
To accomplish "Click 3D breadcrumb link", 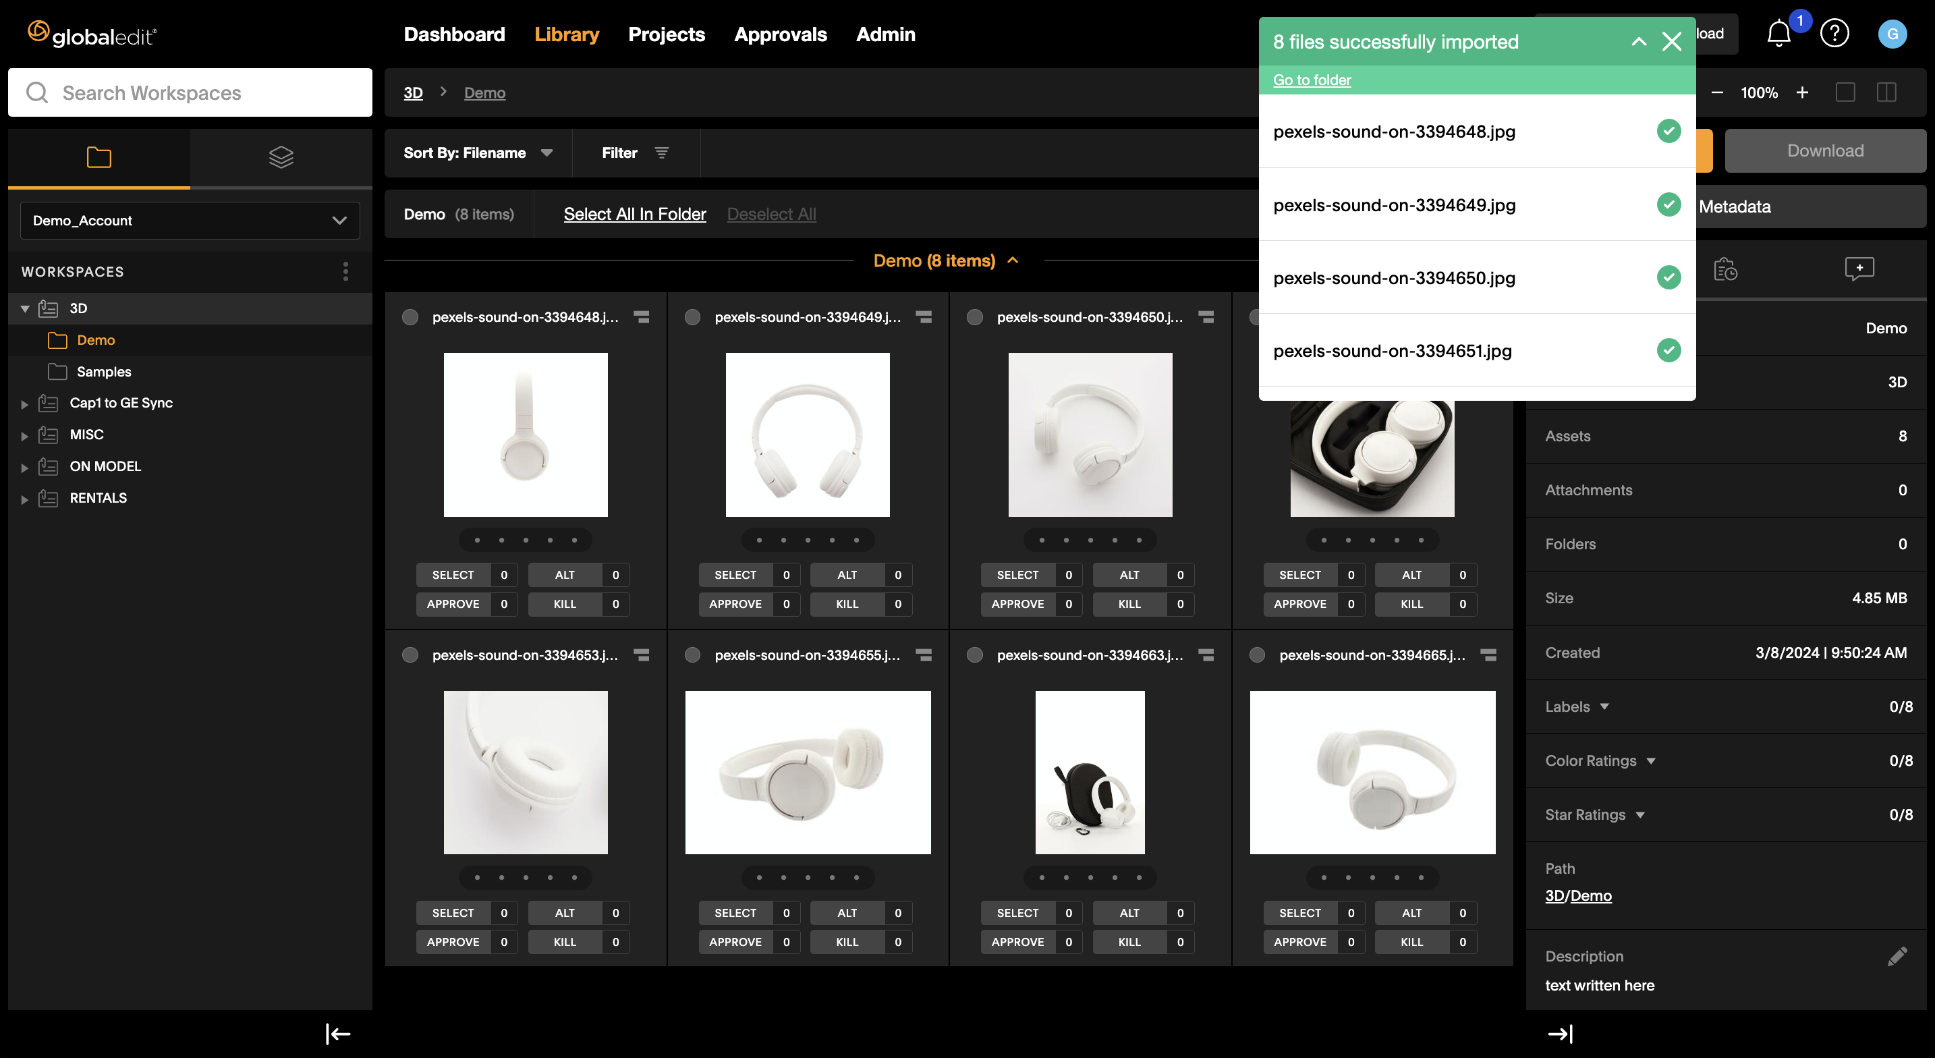I will [x=413, y=93].
